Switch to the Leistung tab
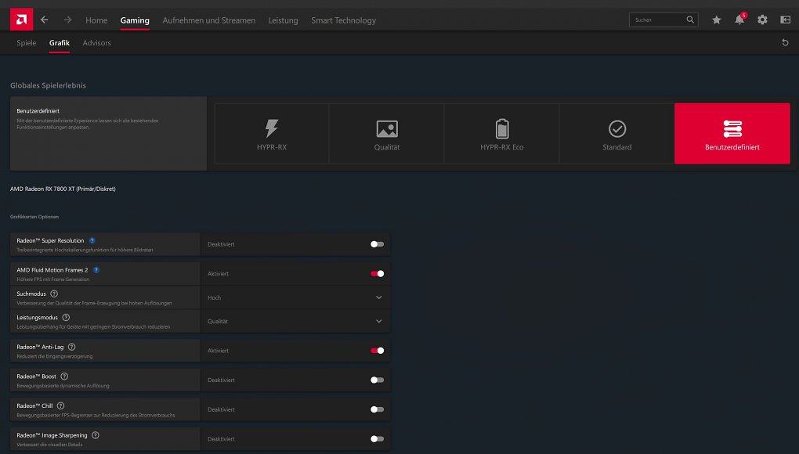799x454 pixels. (x=284, y=20)
